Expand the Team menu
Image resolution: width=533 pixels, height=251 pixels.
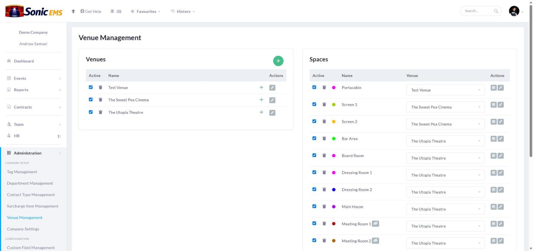click(33, 124)
